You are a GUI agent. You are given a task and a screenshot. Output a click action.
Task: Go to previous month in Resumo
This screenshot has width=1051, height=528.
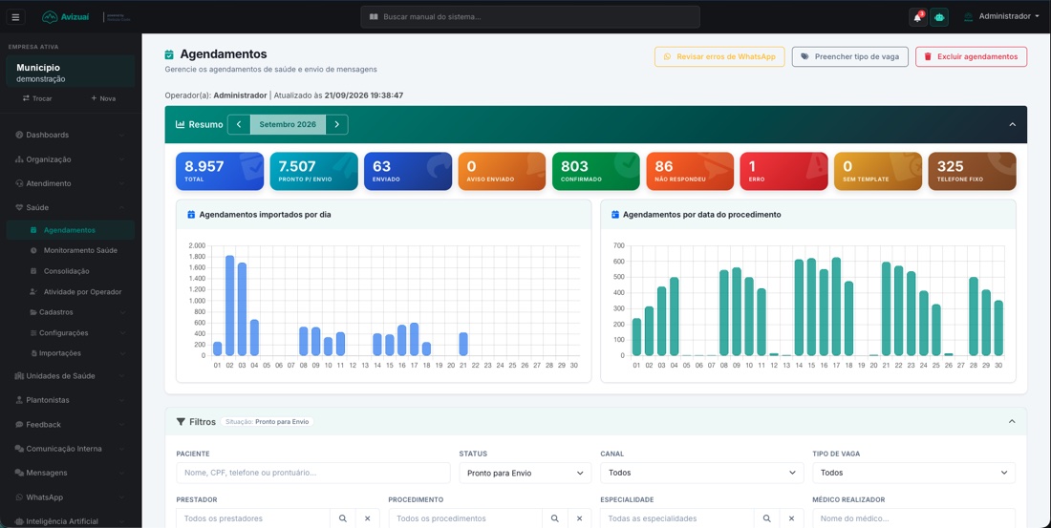pyautogui.click(x=239, y=125)
